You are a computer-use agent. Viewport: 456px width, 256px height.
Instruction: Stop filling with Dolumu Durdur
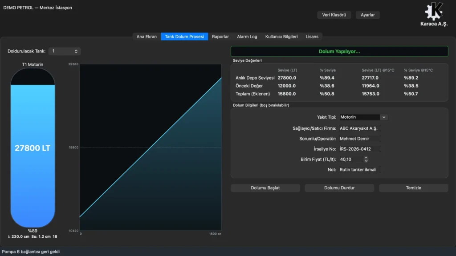[x=339, y=188]
